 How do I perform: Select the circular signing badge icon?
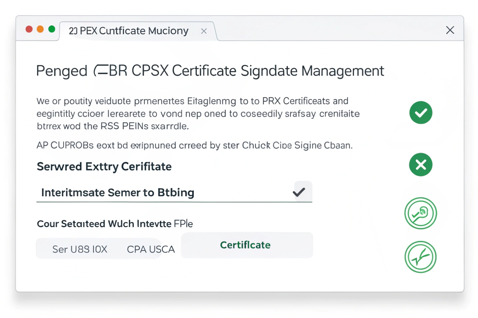tap(420, 213)
